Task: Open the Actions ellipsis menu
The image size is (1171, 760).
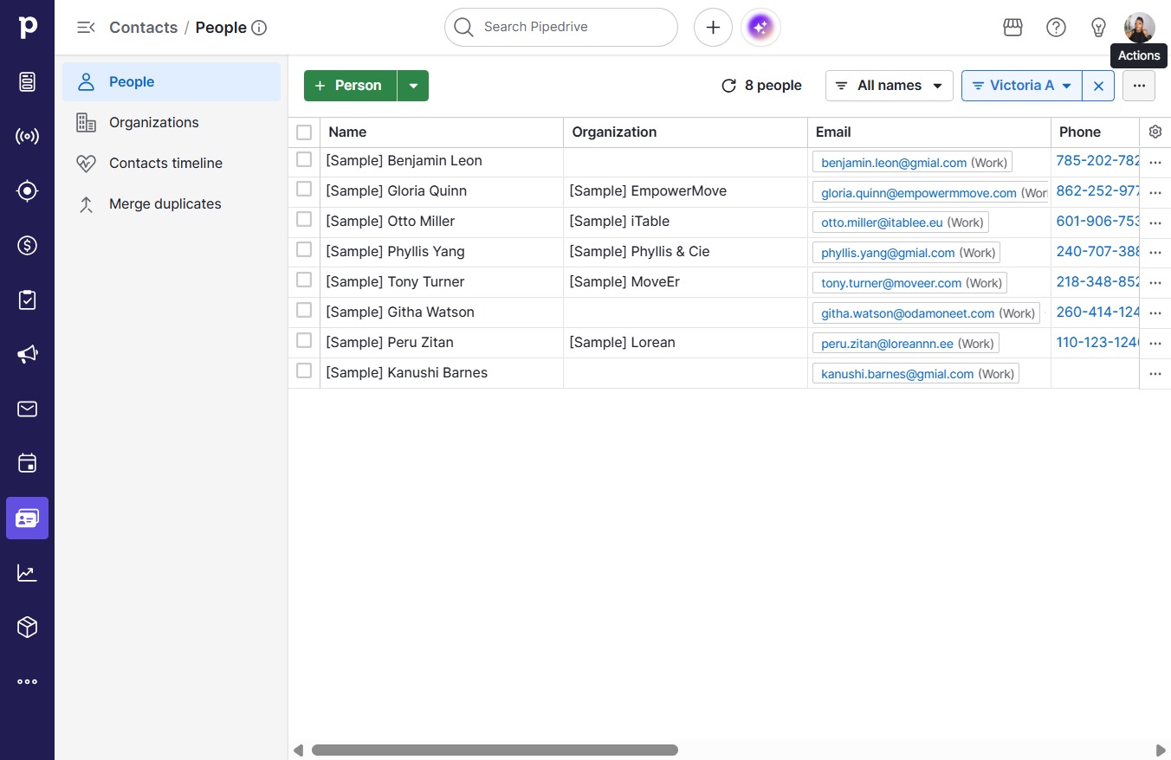Action: click(x=1139, y=86)
